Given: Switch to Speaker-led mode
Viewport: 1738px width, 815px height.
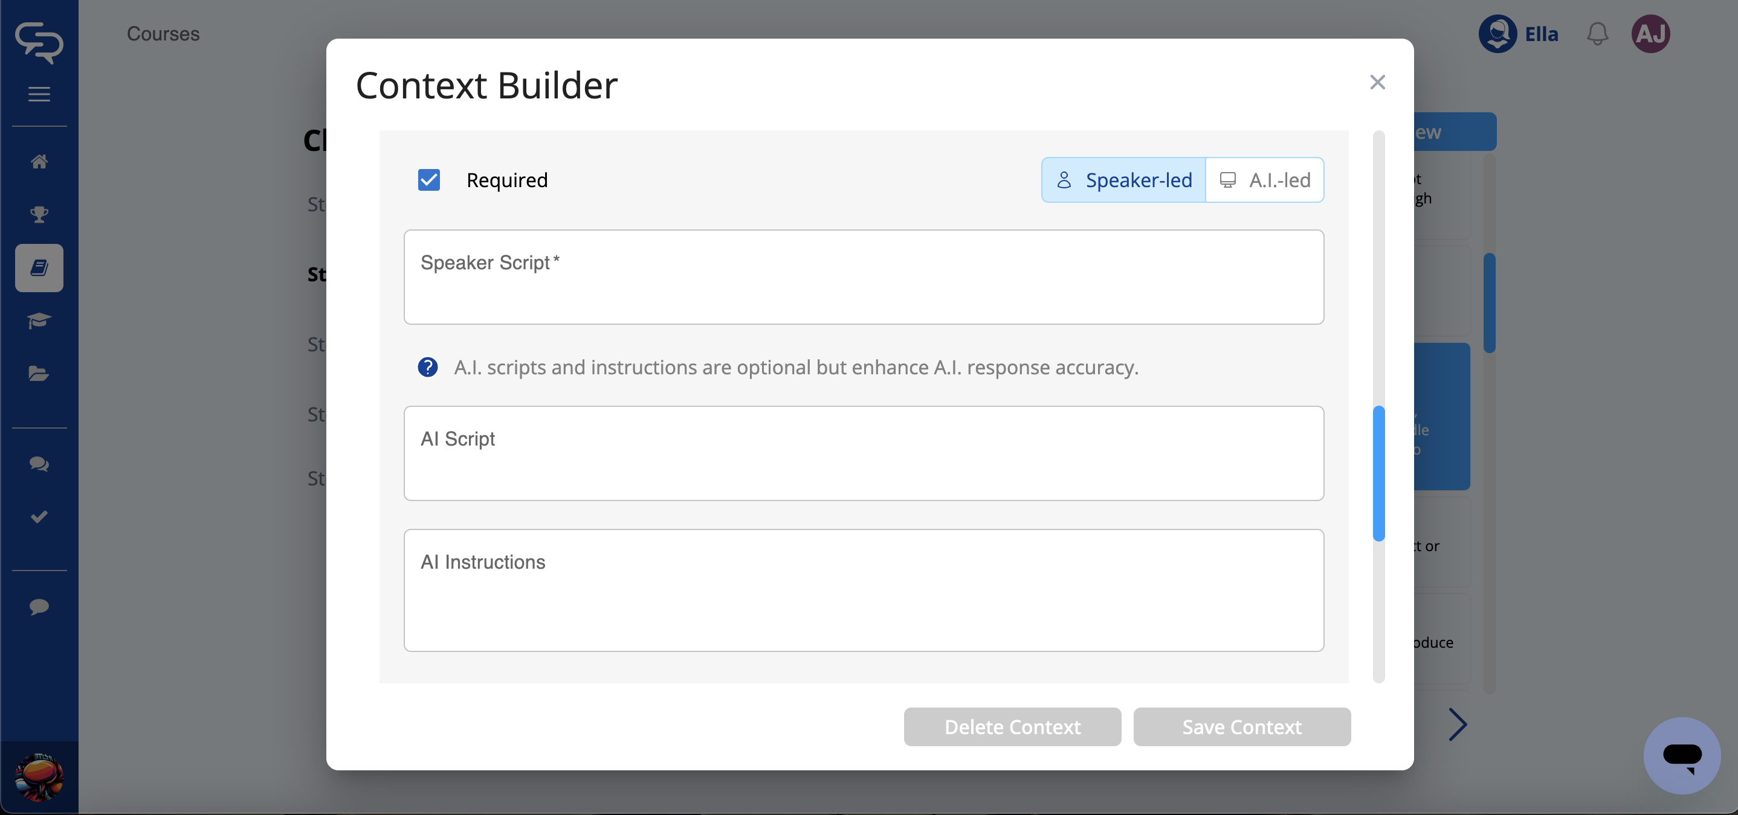Looking at the screenshot, I should pos(1123,180).
